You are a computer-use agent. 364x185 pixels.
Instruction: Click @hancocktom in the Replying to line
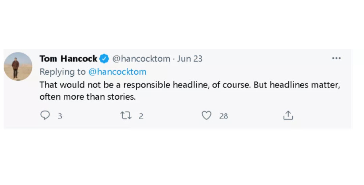[117, 72]
